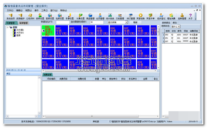Open 系统选项 system options toolbar icon
207x128 pixels.
click(10, 16)
